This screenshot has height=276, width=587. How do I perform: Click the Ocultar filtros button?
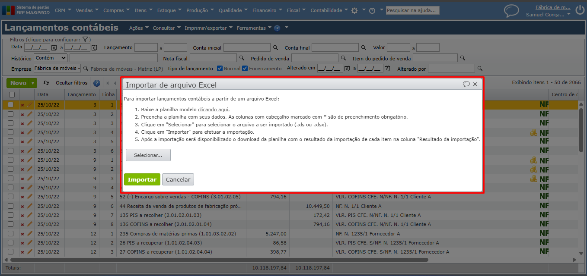(x=72, y=83)
